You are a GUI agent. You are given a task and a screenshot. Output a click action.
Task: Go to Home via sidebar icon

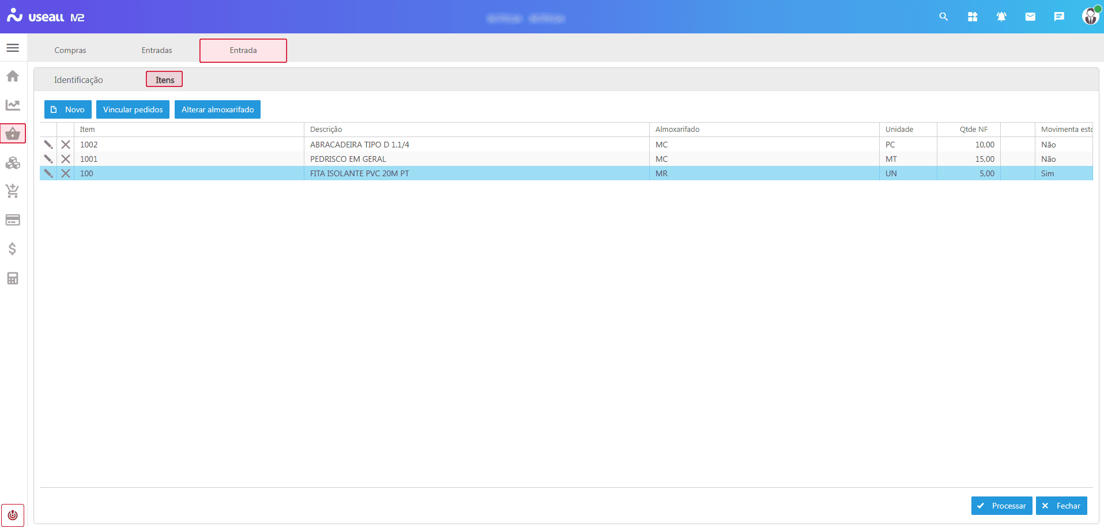pos(13,76)
